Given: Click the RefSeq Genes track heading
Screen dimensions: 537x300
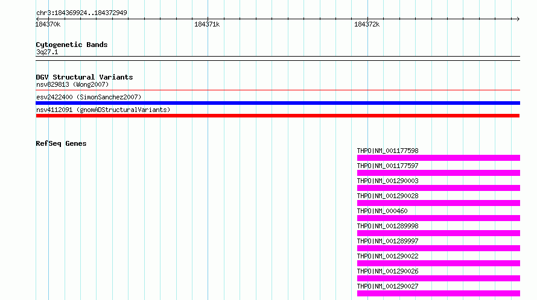Looking at the screenshot, I should (x=61, y=143).
